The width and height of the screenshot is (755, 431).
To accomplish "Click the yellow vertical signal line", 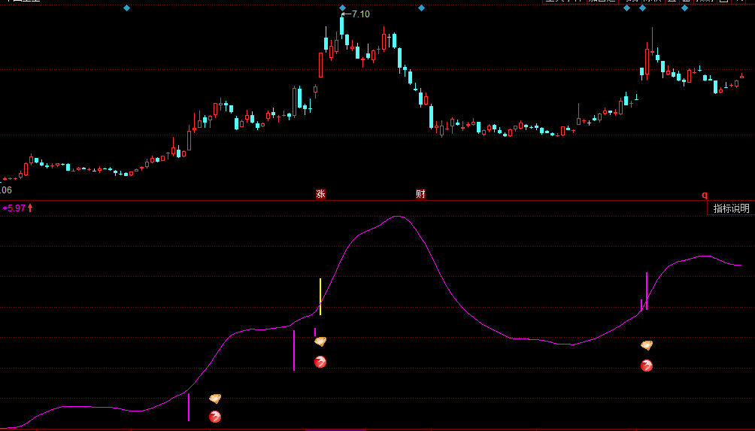I will [320, 296].
